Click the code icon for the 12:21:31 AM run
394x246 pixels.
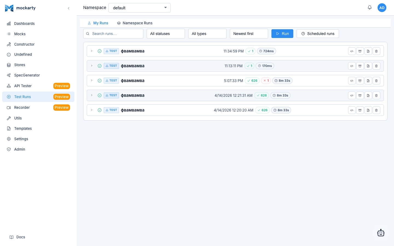tap(352, 95)
